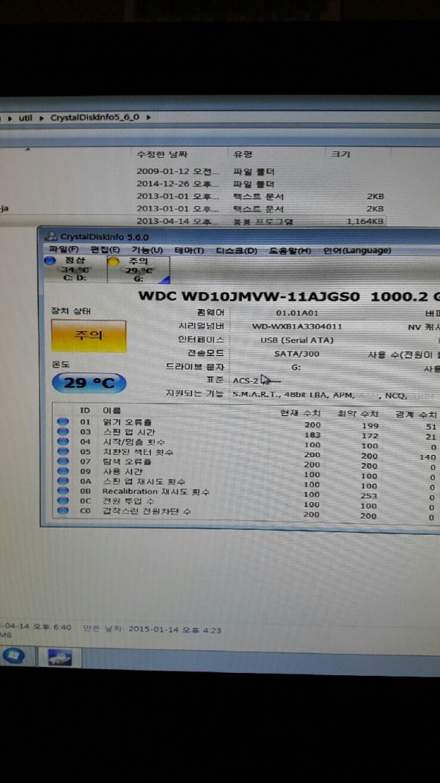Click the 경계 수치 column header

pyautogui.click(x=416, y=415)
